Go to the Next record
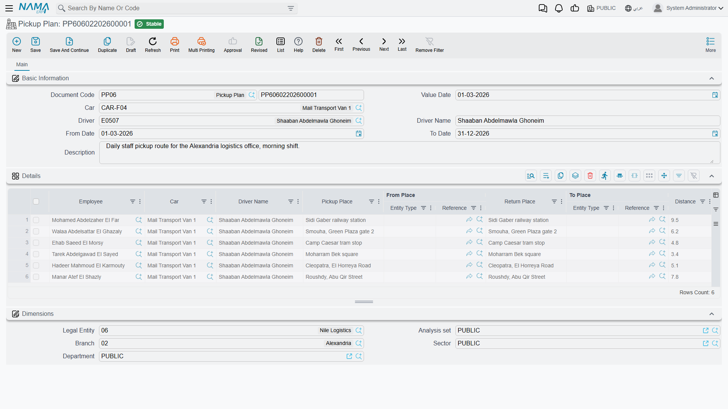The image size is (728, 409). pyautogui.click(x=384, y=44)
